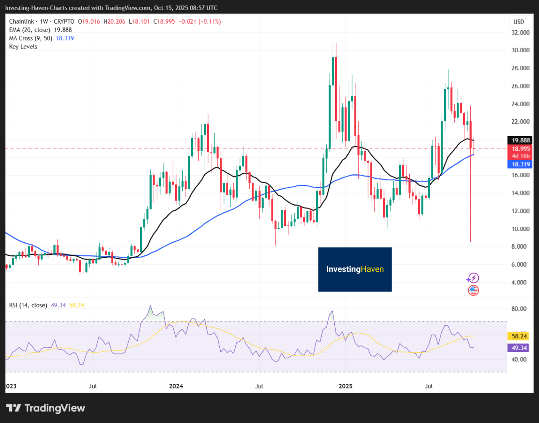
Task: Click the purple 49.34 RSI value label
Action: pos(521,348)
